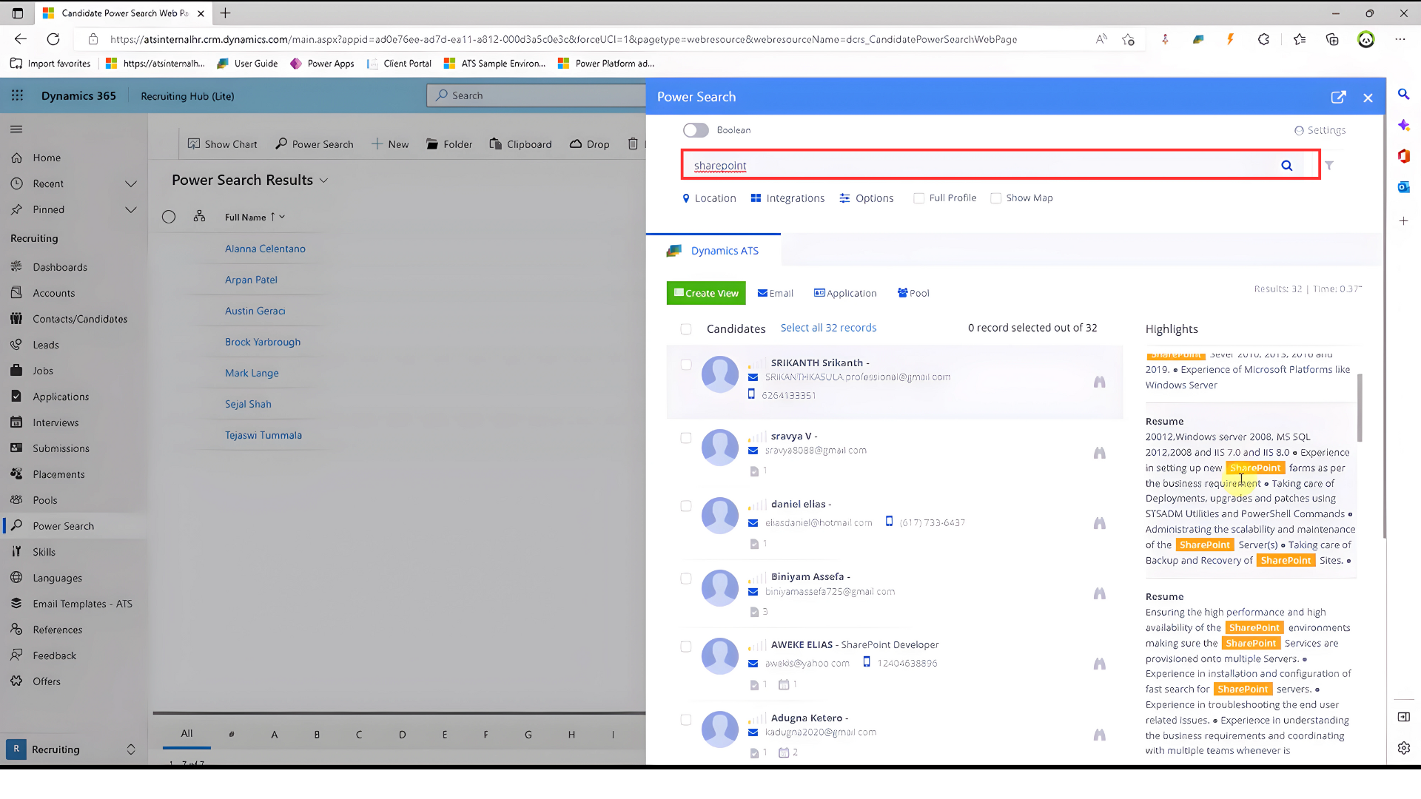Click the Clipboard toolbar button
1421x799 pixels.
520,144
